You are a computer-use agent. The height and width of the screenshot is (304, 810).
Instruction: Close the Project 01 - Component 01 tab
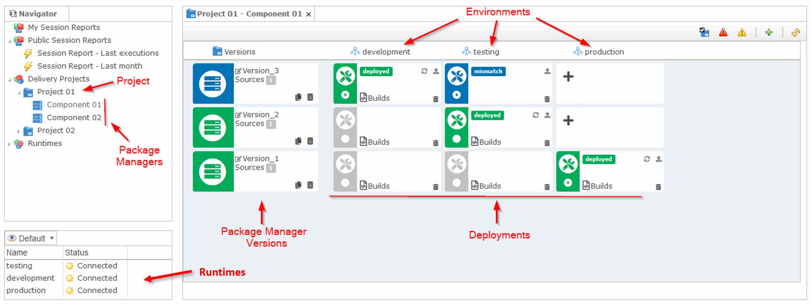tap(308, 14)
